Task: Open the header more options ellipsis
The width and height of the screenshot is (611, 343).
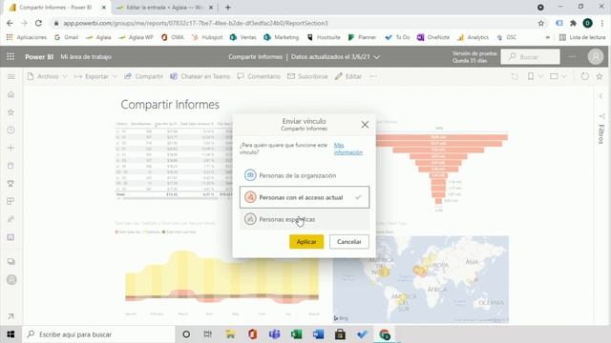Action: [572, 57]
